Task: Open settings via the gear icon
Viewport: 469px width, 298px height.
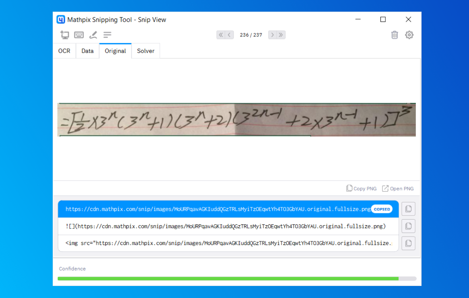Action: point(409,35)
